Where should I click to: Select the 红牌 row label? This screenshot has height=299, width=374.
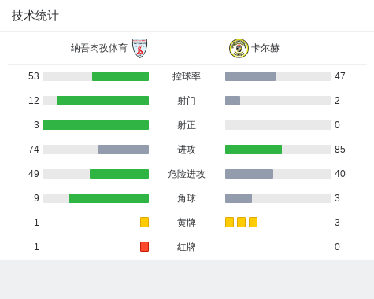point(187,247)
